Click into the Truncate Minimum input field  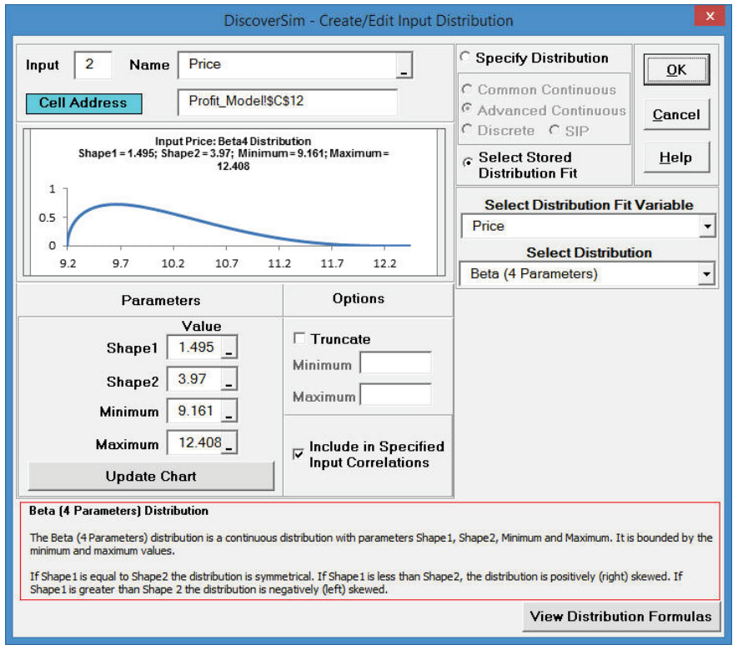(x=395, y=364)
